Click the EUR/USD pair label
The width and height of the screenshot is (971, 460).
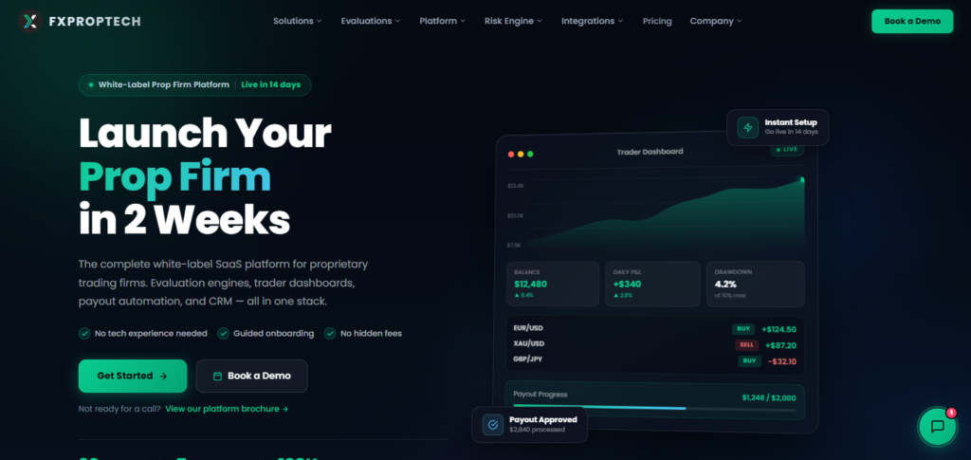pos(528,327)
